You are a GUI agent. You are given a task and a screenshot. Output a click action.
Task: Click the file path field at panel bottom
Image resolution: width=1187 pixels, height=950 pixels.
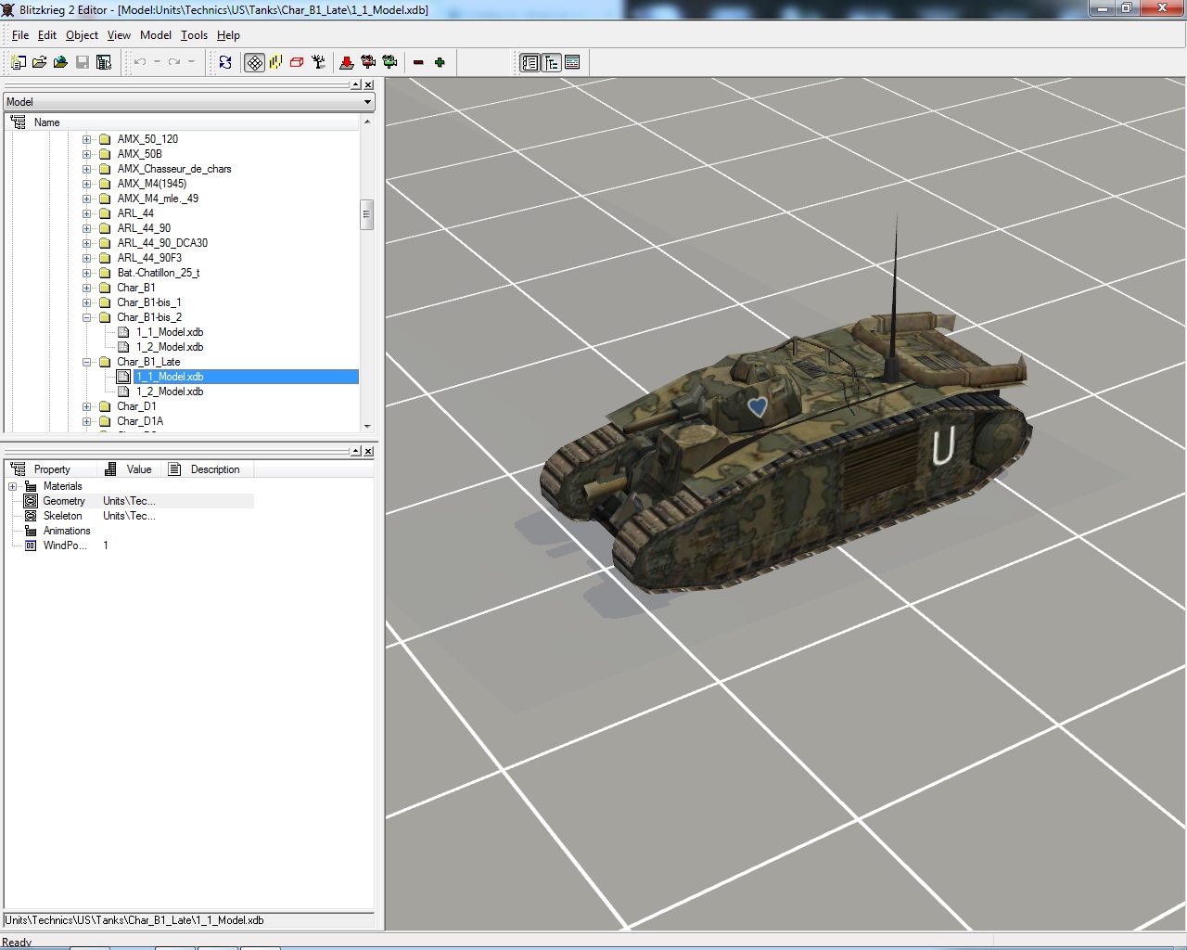pyautogui.click(x=189, y=920)
